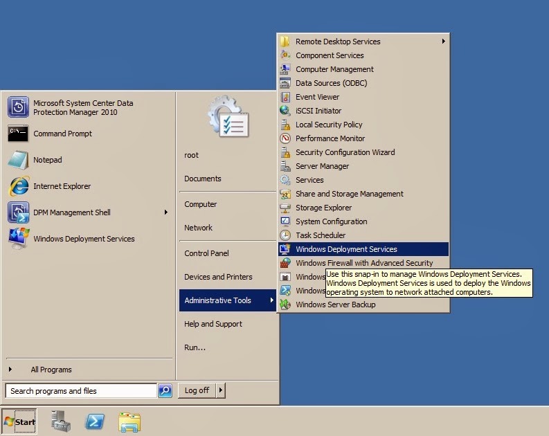
Task: Click the System Configuration icon
Action: (285, 221)
